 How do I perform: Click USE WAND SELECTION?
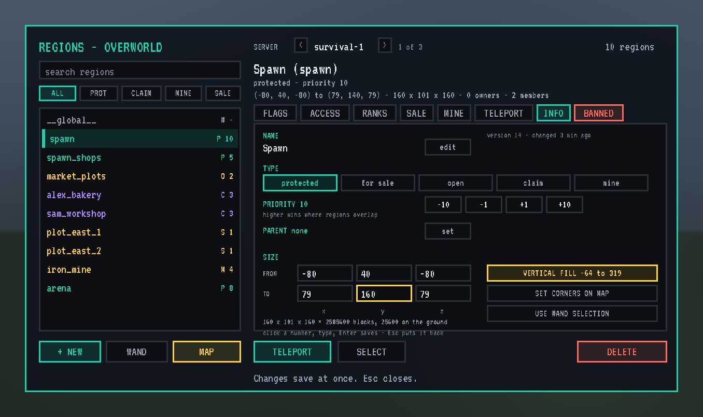tap(572, 314)
